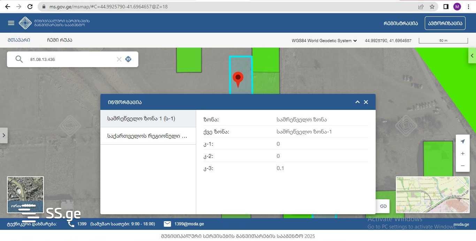Collapse the information panel
The image size is (476, 241).
357,102
